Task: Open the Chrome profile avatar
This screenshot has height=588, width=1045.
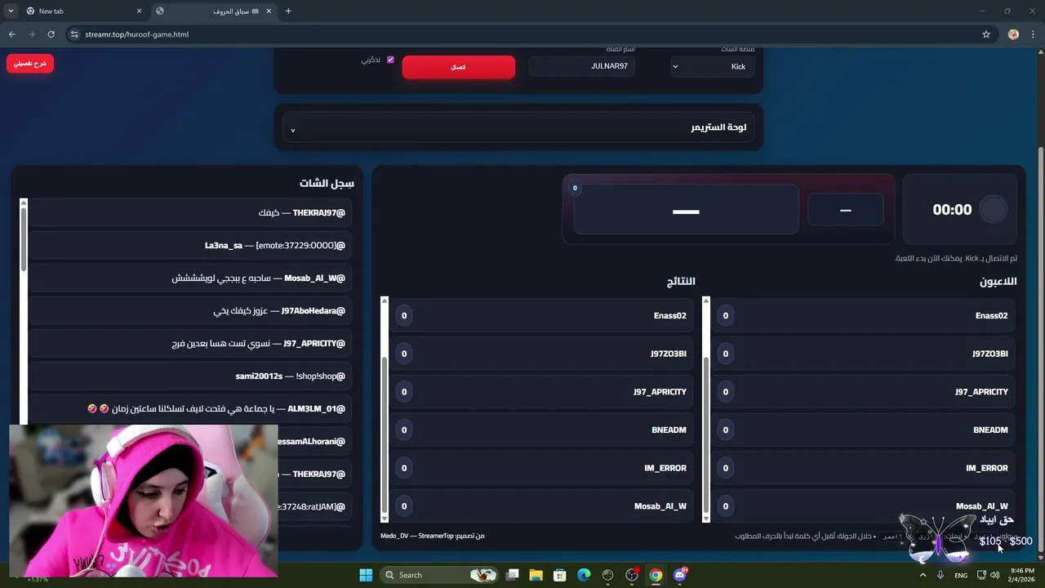Action: click(1013, 34)
